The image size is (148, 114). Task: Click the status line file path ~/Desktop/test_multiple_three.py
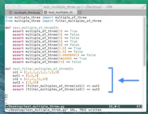tap(35, 106)
